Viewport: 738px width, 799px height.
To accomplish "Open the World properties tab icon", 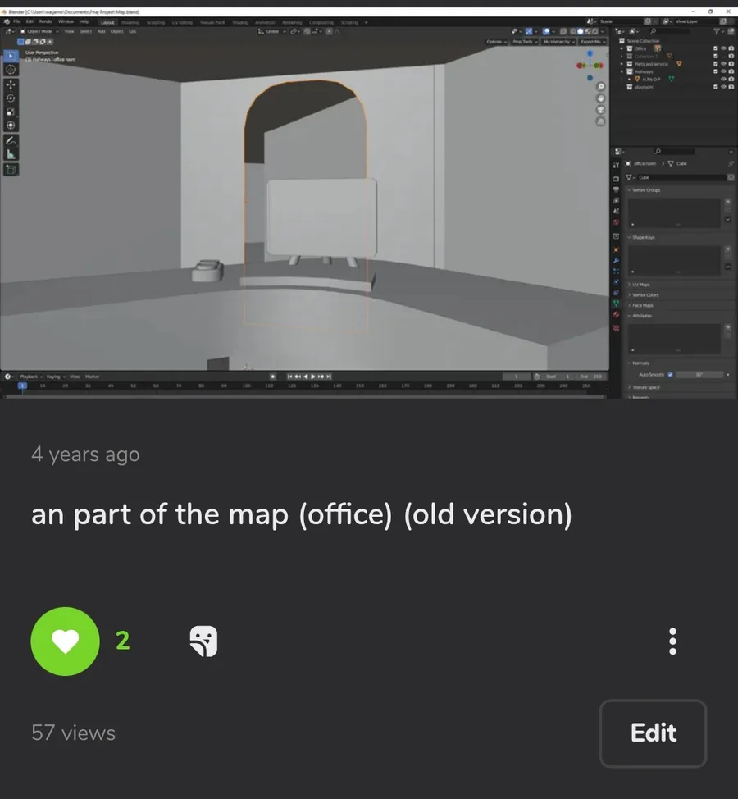I will click(x=617, y=221).
